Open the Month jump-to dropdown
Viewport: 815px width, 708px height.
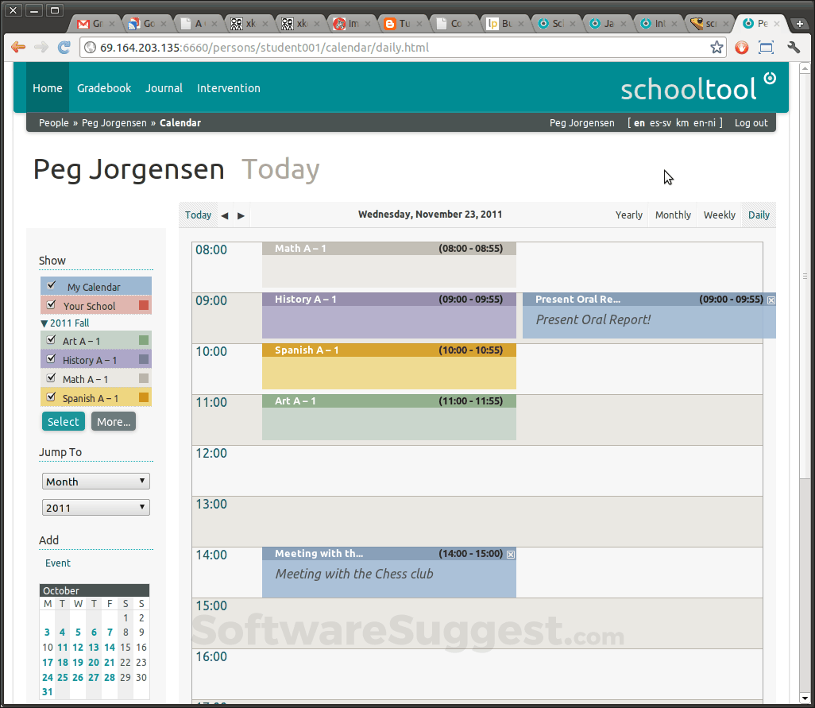click(x=95, y=481)
